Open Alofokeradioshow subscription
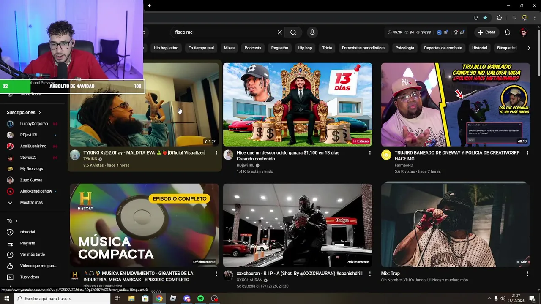Screen dimensions: 541x304 33,191
